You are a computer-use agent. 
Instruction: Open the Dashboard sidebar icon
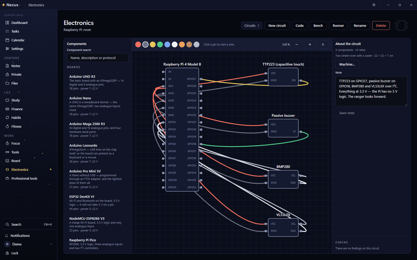point(7,23)
